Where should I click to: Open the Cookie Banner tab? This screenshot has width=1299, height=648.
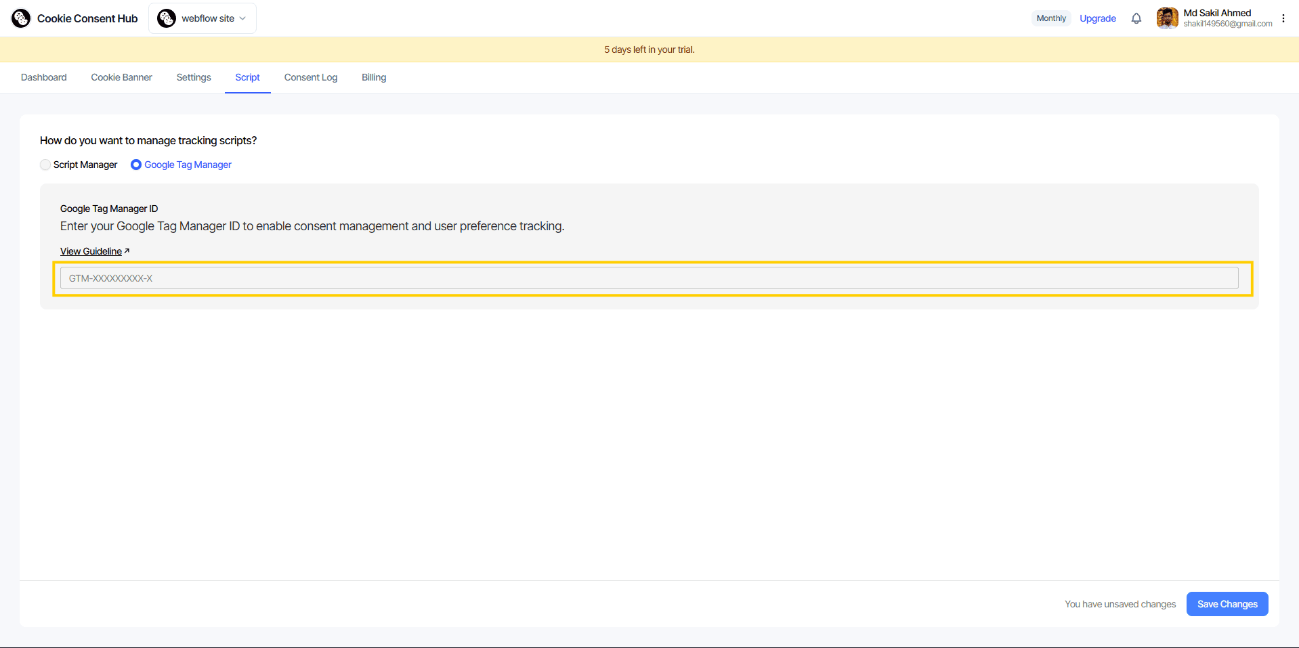coord(122,77)
